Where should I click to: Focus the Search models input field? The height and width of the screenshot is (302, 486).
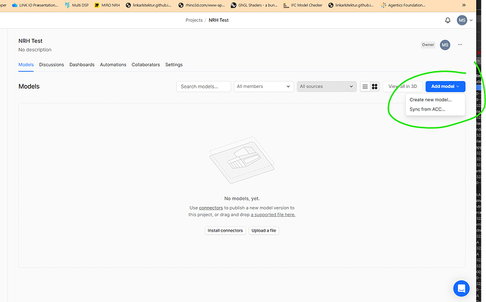point(204,87)
